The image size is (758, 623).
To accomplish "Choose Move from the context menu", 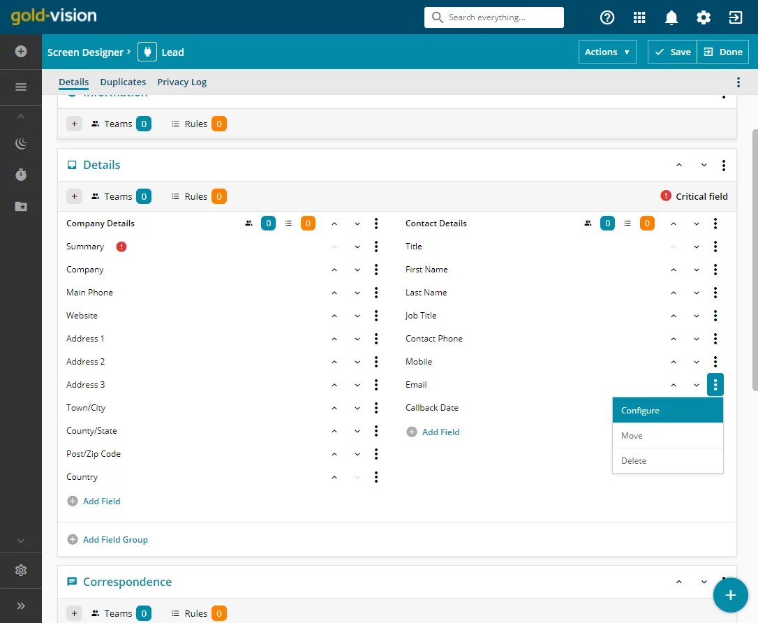I will point(667,436).
